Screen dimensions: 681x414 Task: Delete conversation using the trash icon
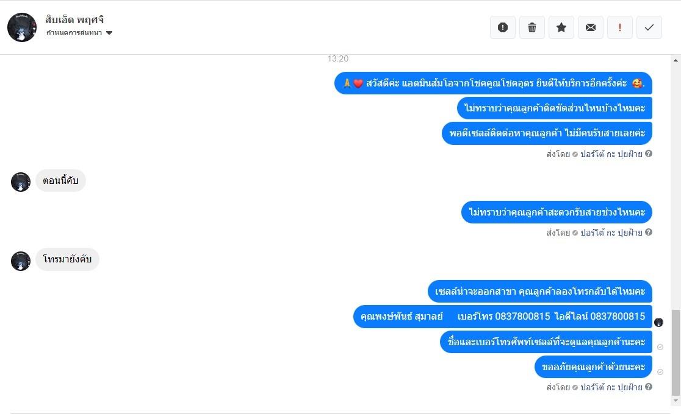pos(532,27)
